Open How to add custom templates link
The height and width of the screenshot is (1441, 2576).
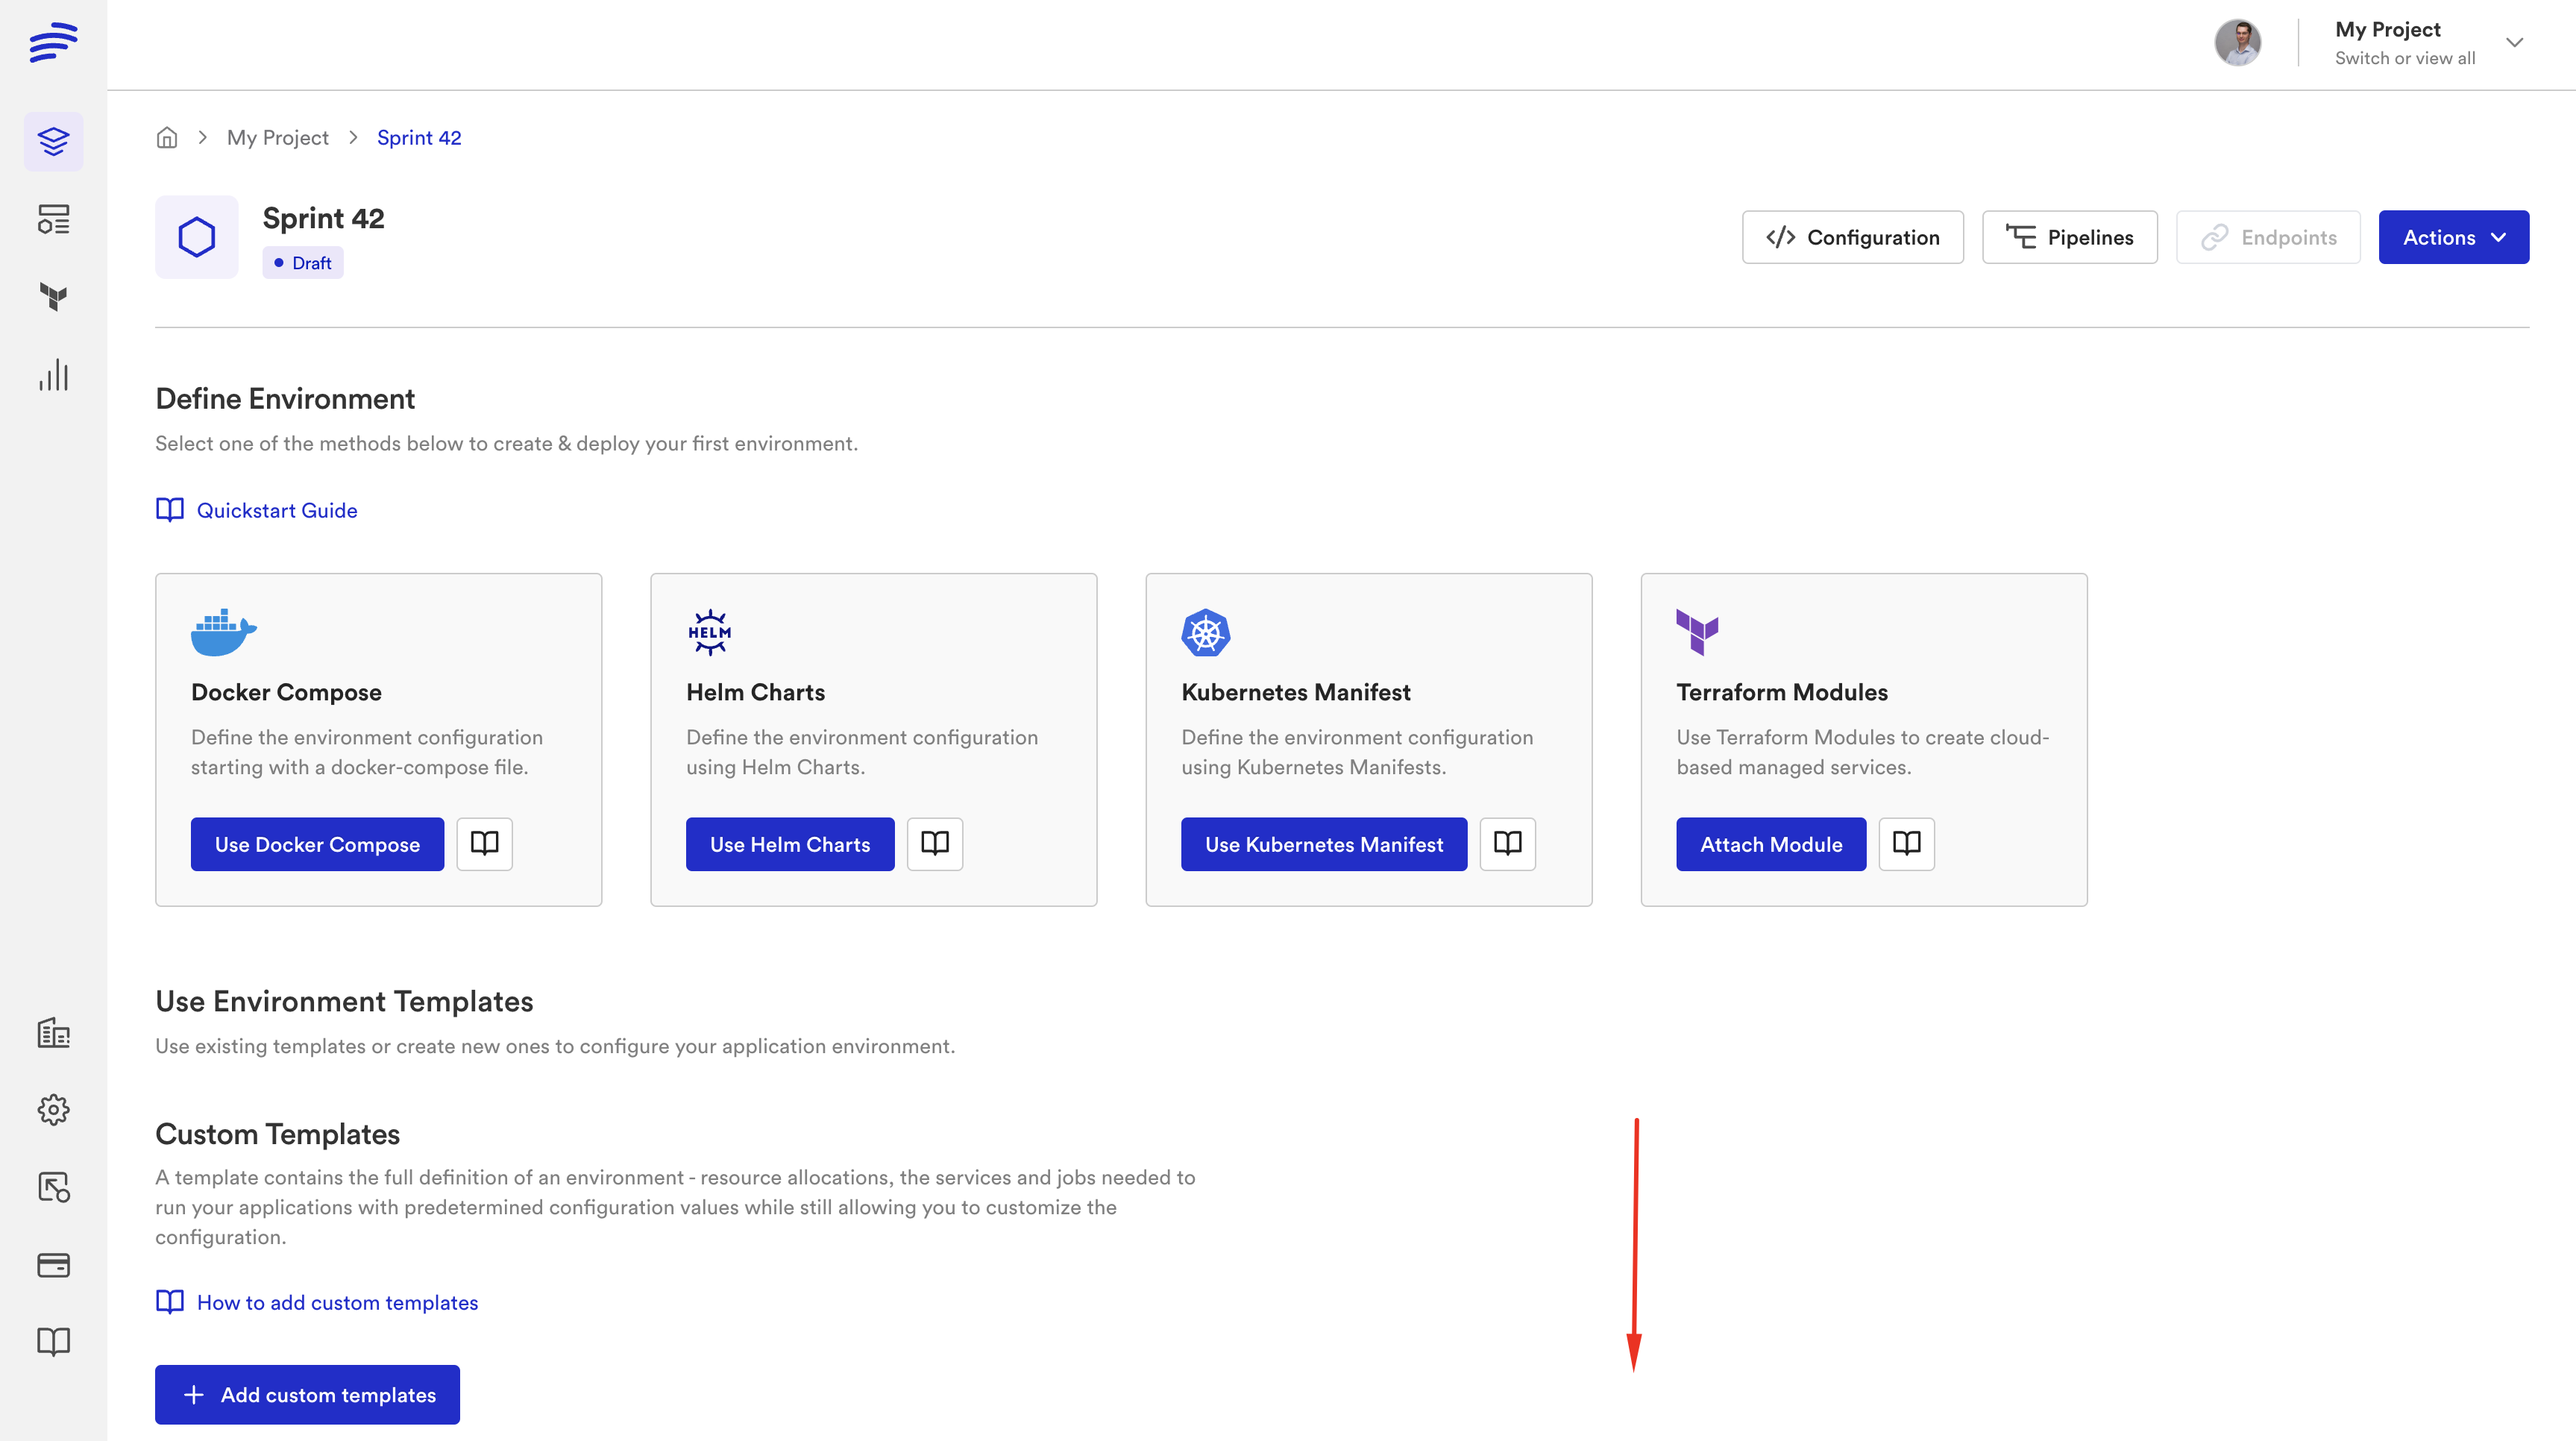[337, 1302]
